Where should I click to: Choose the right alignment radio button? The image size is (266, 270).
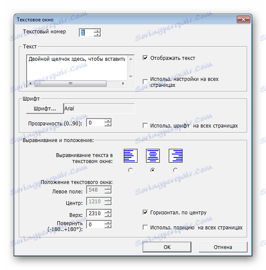coord(175,170)
